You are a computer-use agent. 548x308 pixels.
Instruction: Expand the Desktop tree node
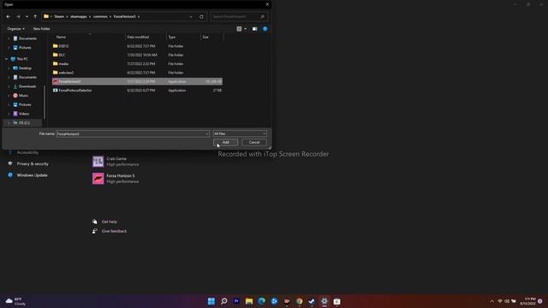tap(9, 68)
